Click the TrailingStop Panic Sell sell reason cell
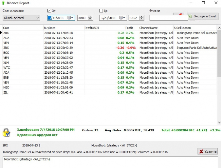The image size is (221, 168). pos(196,33)
